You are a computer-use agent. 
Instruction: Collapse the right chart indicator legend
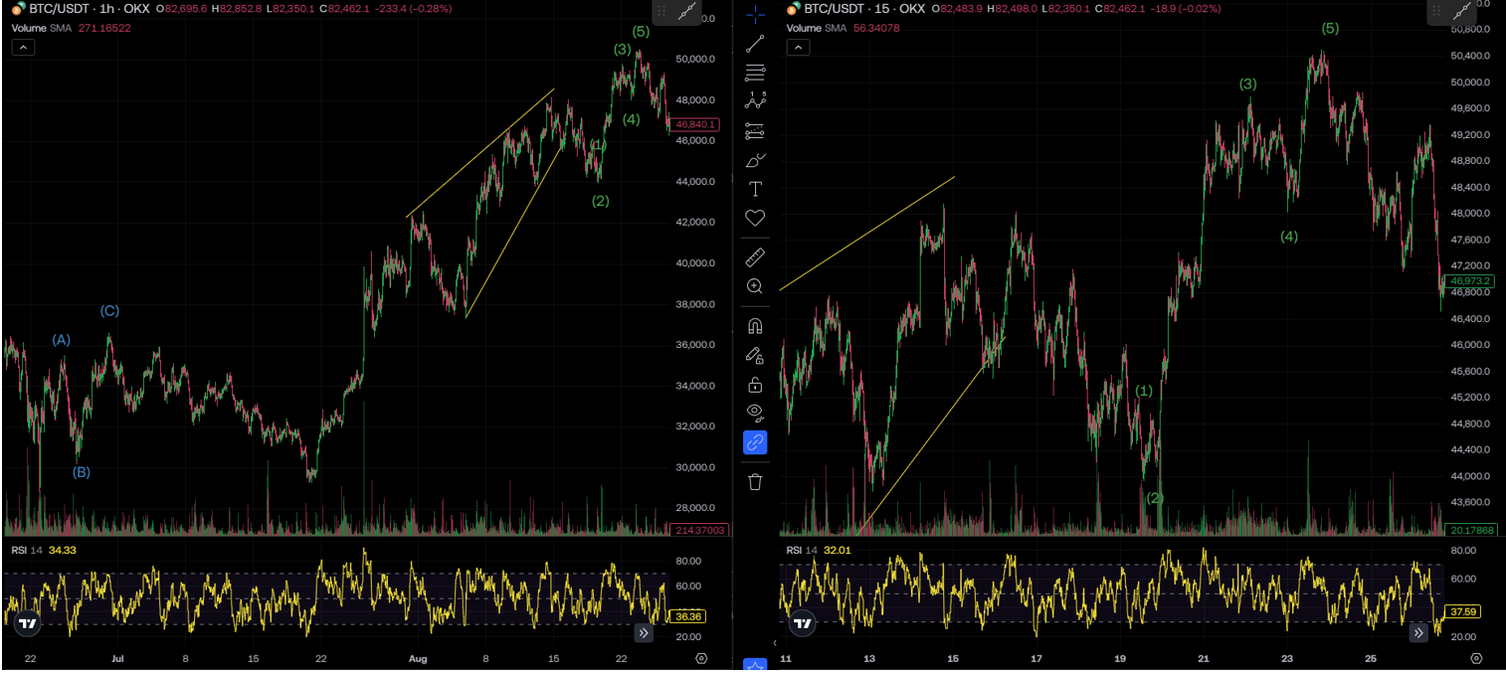pos(799,47)
